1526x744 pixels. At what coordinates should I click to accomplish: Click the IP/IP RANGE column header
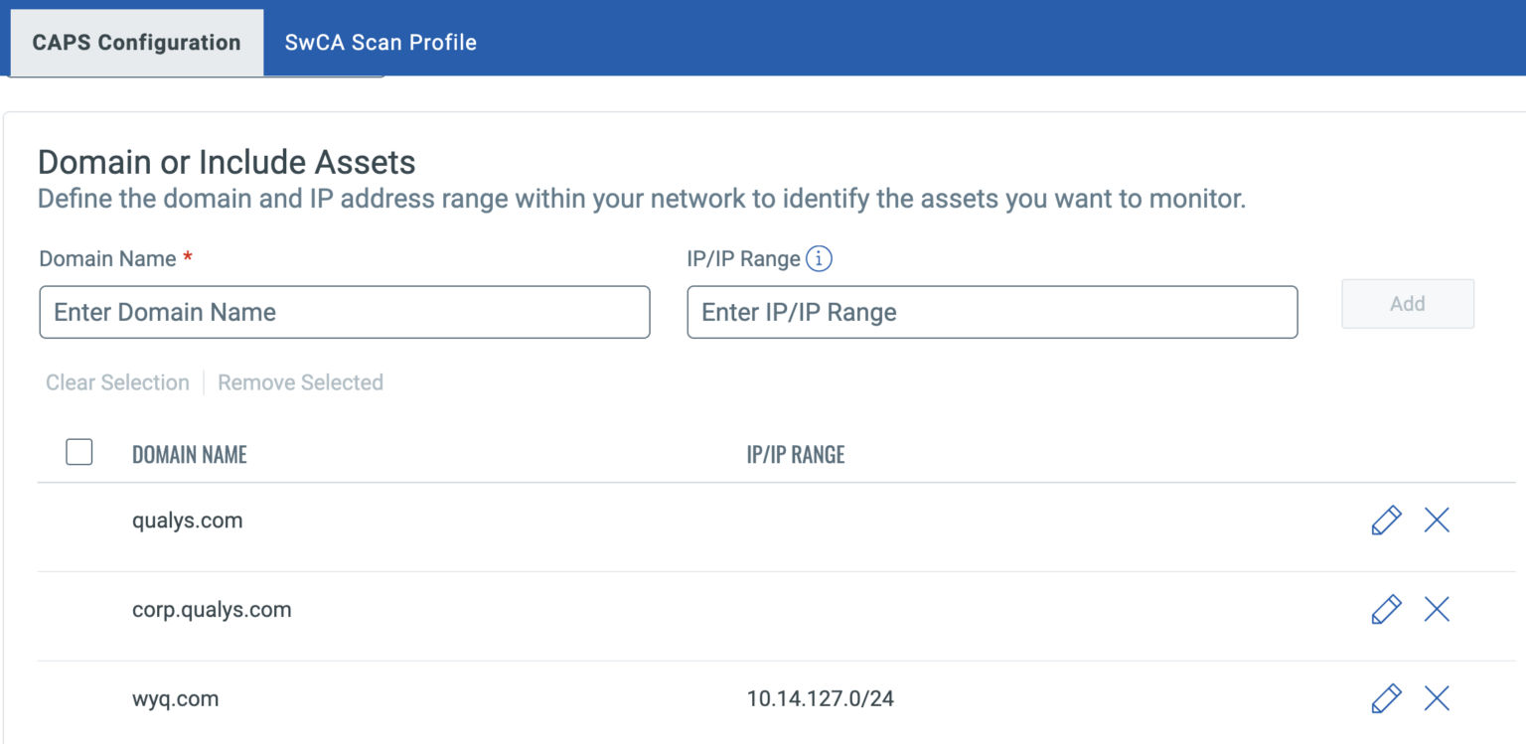[795, 454]
